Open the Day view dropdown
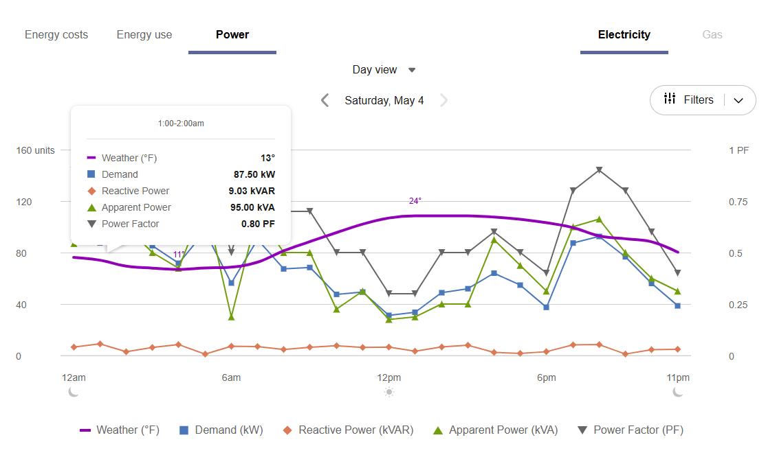766x466 pixels. 384,69
